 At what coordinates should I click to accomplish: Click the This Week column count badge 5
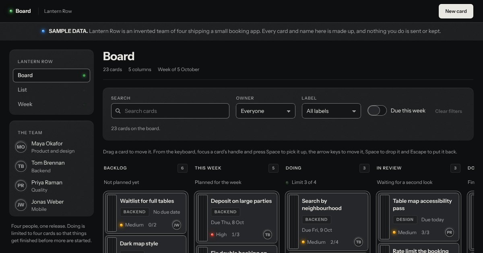click(x=273, y=168)
